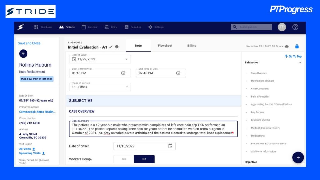Click into the Case Summary text box
320x180 pixels.
coord(153,129)
